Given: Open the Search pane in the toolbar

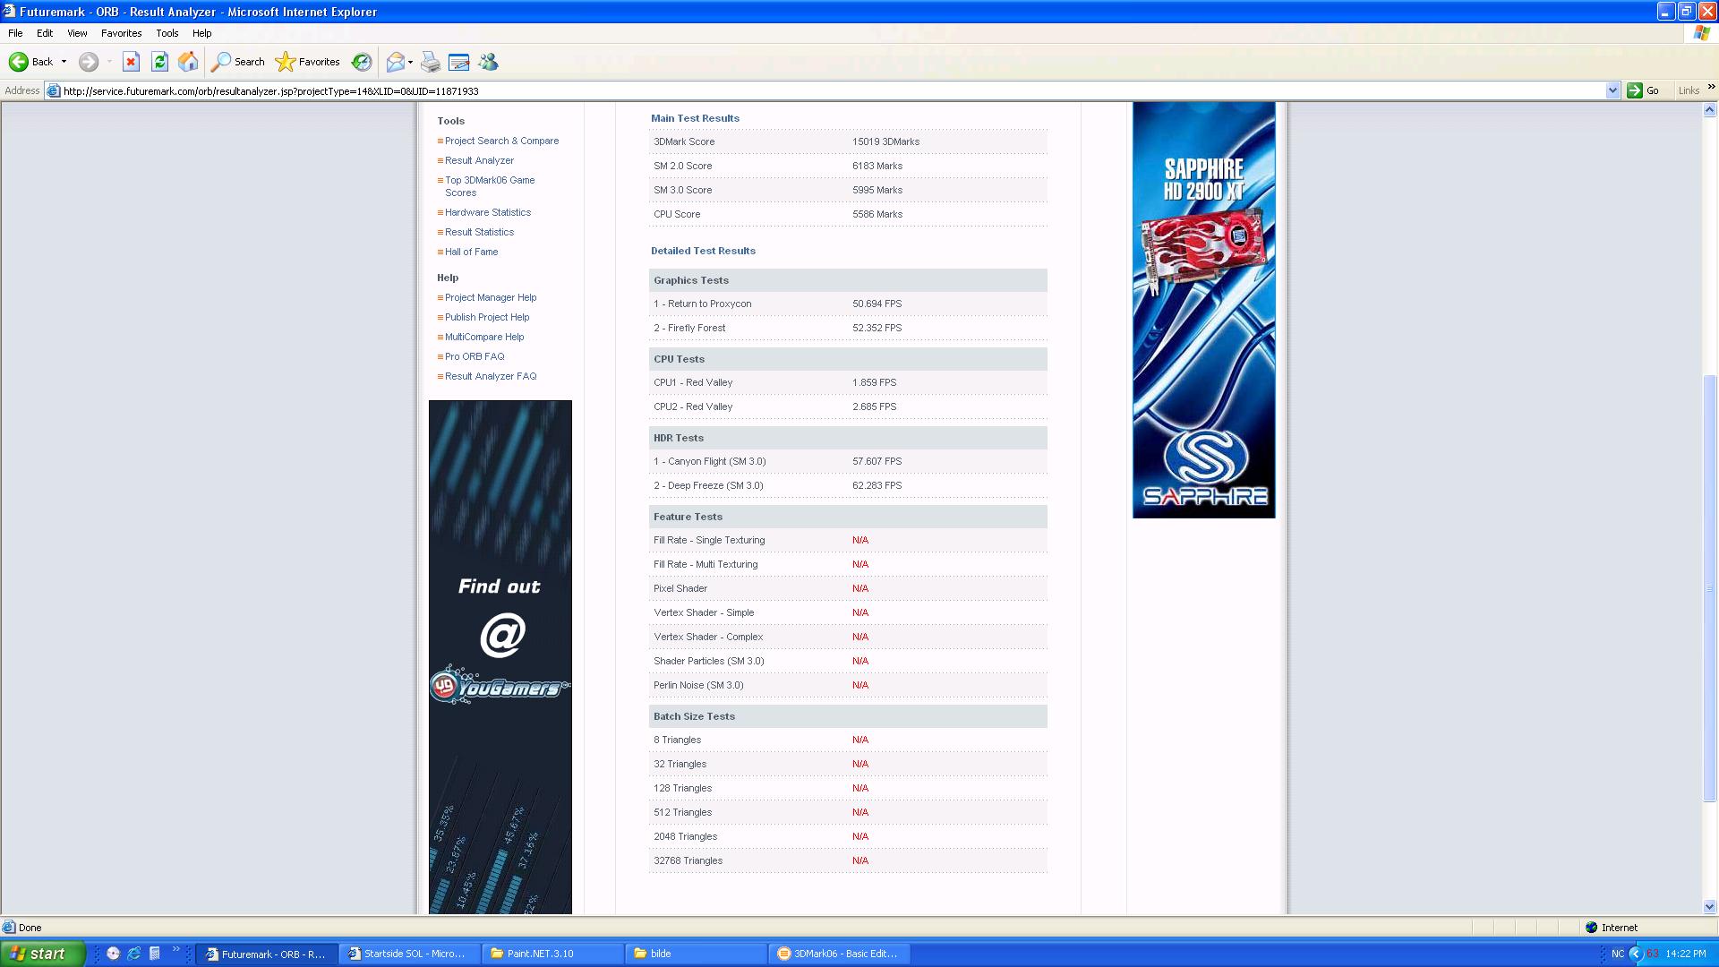Looking at the screenshot, I should pyautogui.click(x=238, y=62).
